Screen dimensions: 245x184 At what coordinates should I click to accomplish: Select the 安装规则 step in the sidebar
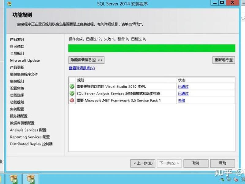[17, 81]
